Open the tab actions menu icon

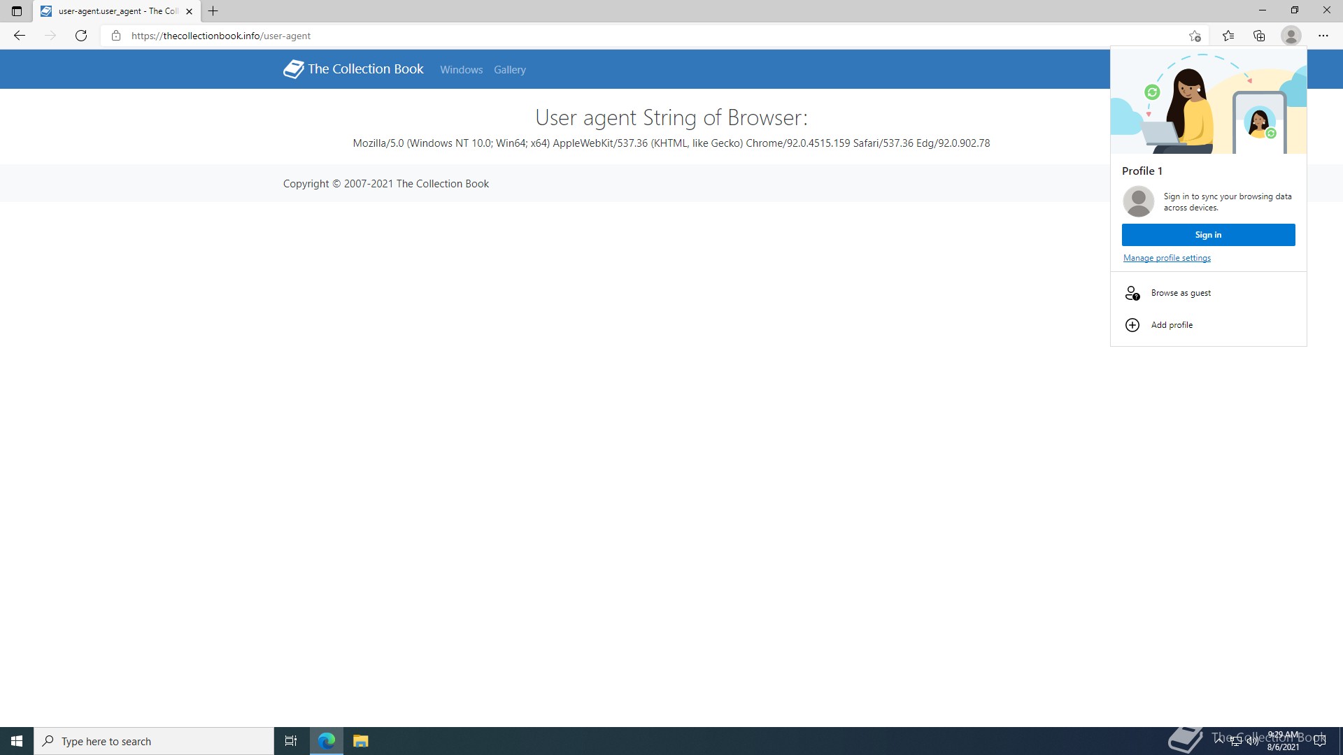click(x=17, y=11)
